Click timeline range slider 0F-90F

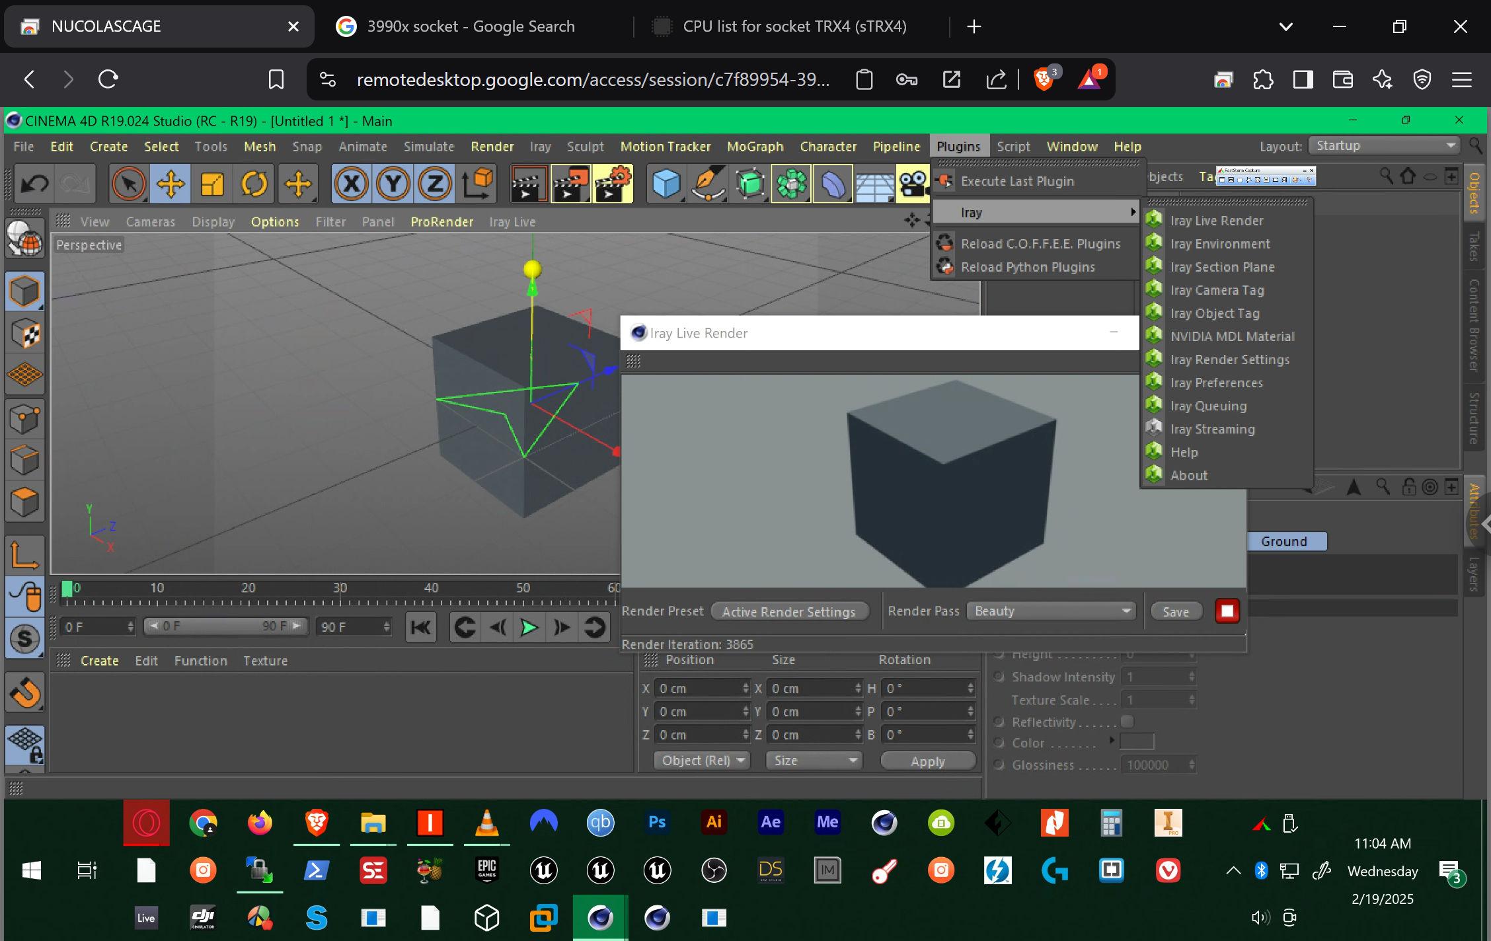tap(226, 626)
